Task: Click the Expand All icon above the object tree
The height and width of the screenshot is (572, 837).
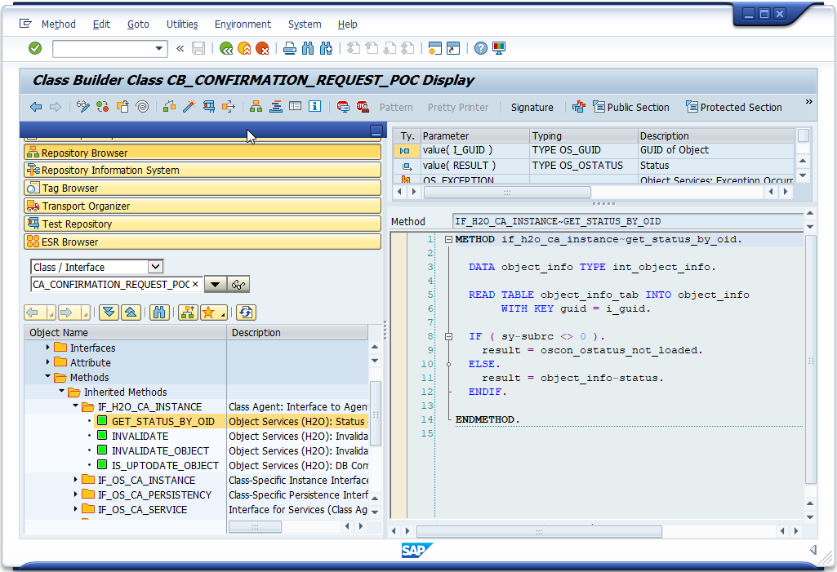Action: click(x=109, y=313)
